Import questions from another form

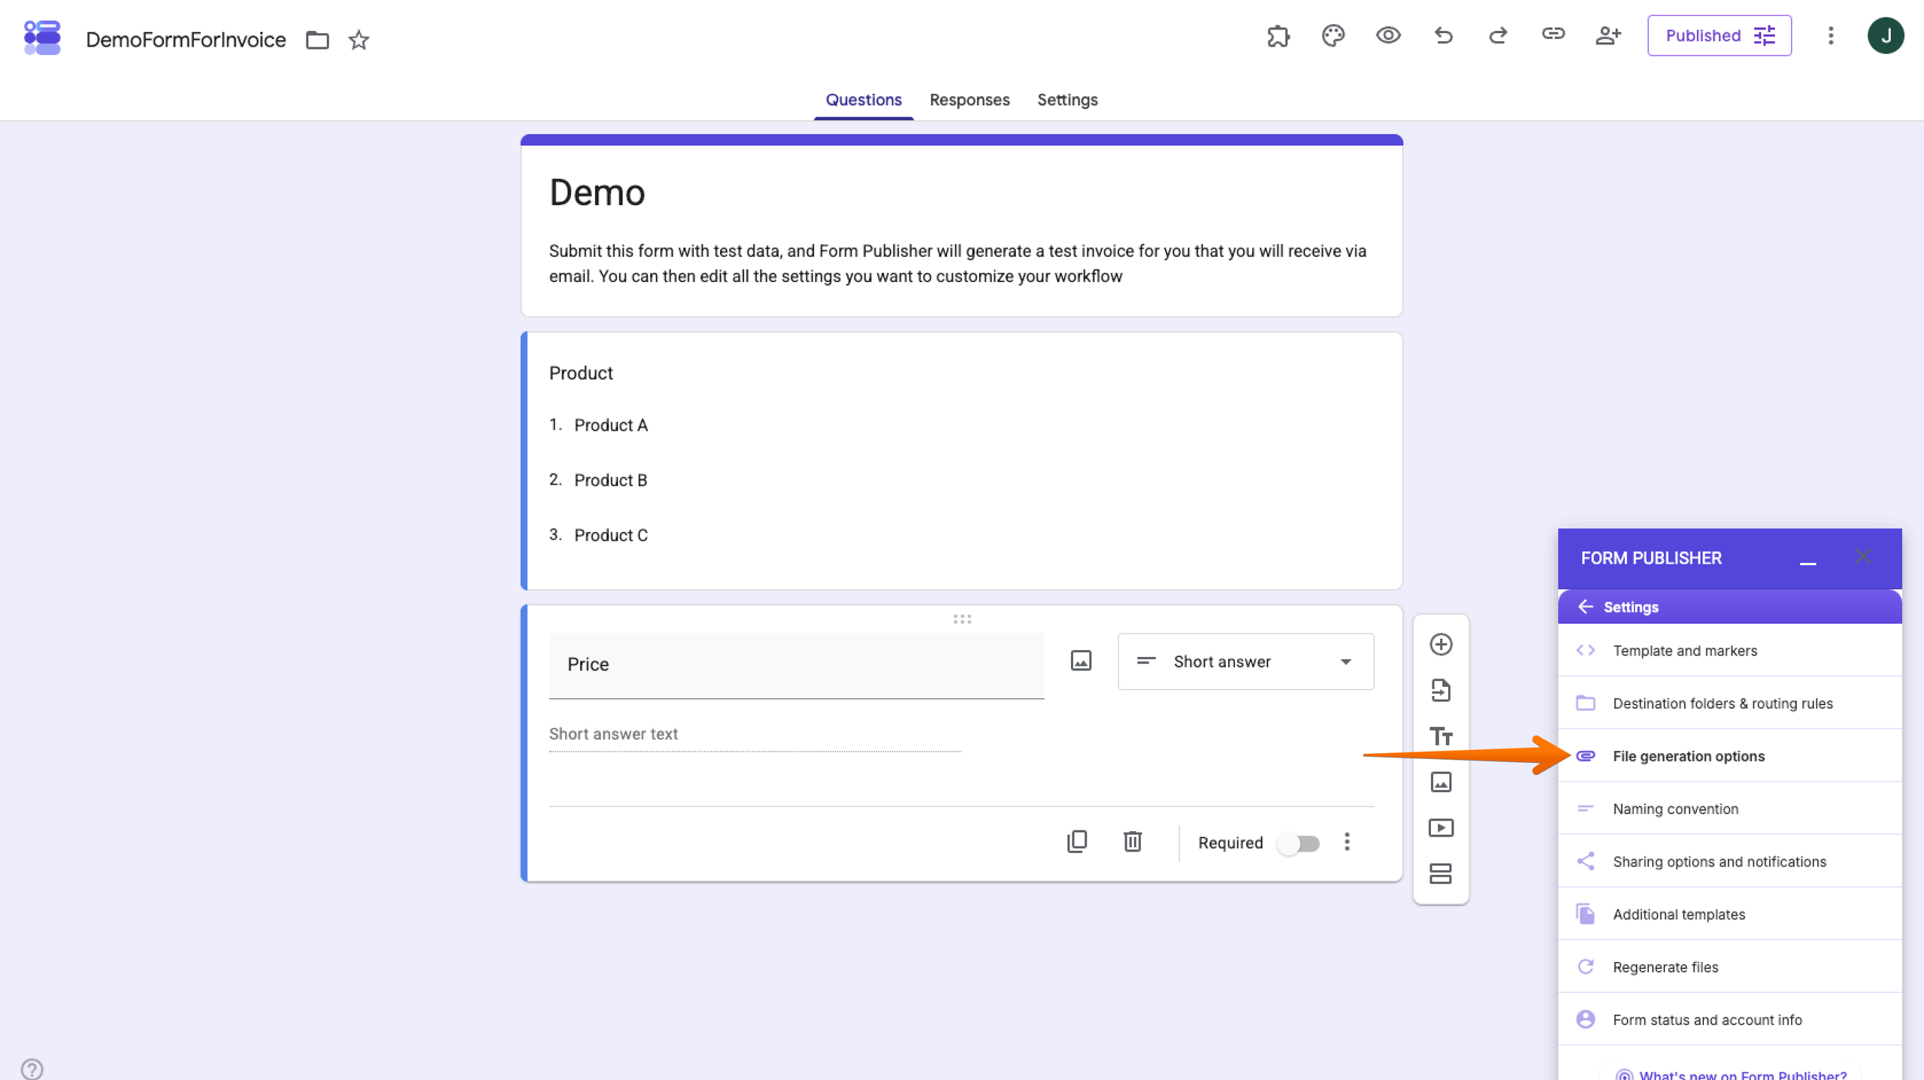(1441, 690)
